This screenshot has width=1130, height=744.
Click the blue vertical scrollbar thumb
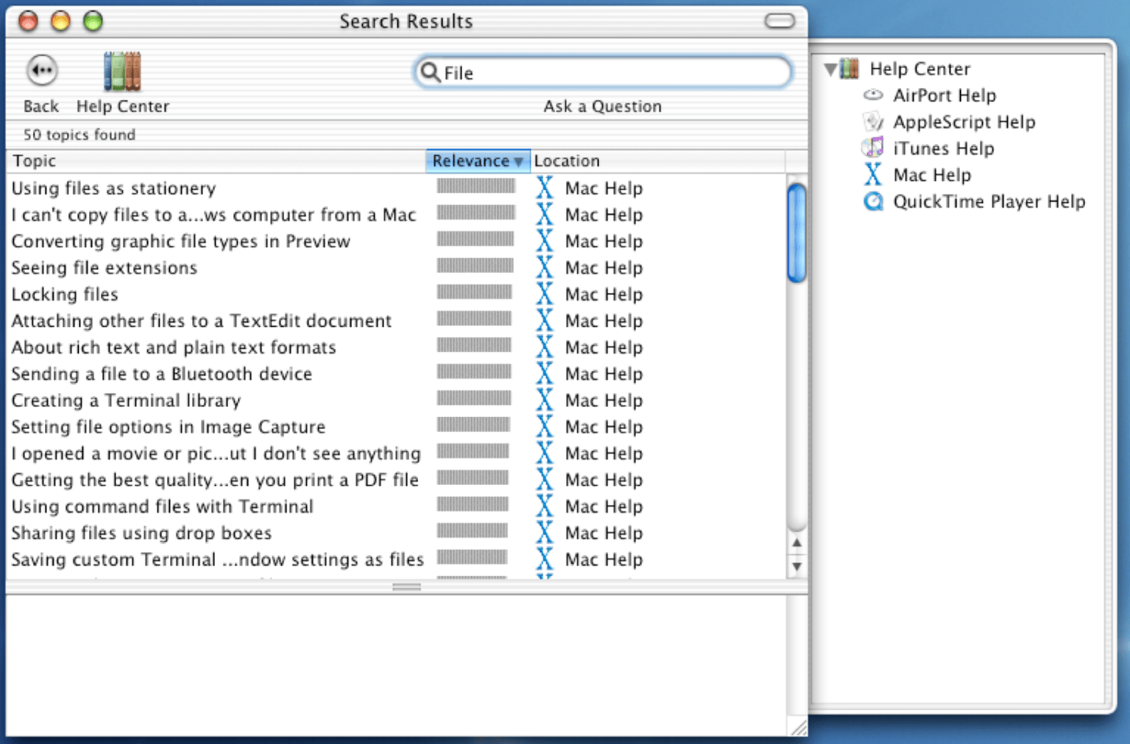[x=796, y=232]
